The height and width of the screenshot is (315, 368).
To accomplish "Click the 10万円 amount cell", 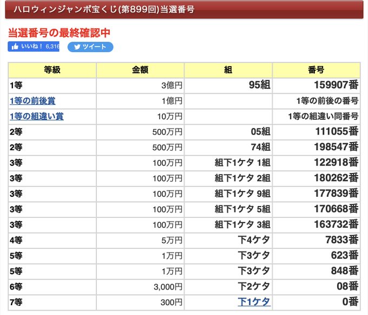I will [140, 117].
